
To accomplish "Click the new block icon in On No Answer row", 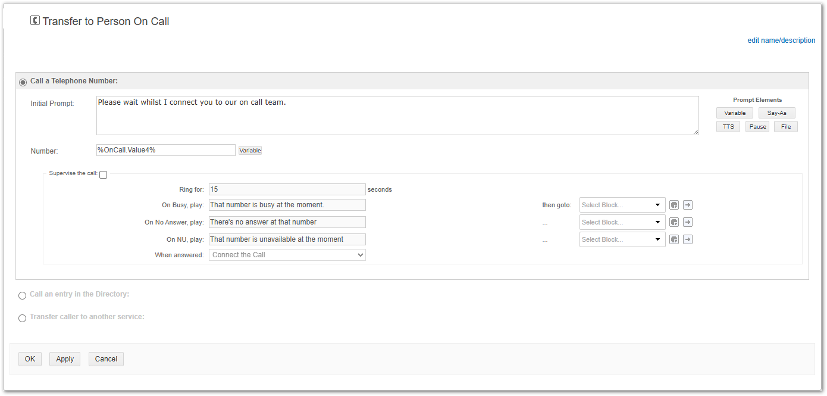I will (674, 222).
